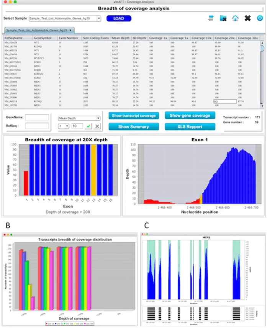Click the MEN1 title in gene coverage window
This screenshot has height=328, width=267.
point(206,237)
